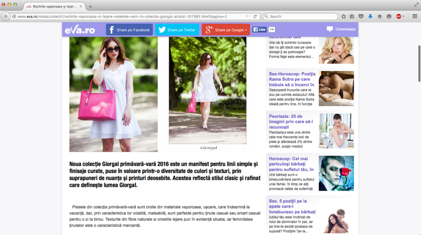Select the Rochiile vaporoase browser tab
421x235 pixels.
[53, 6]
